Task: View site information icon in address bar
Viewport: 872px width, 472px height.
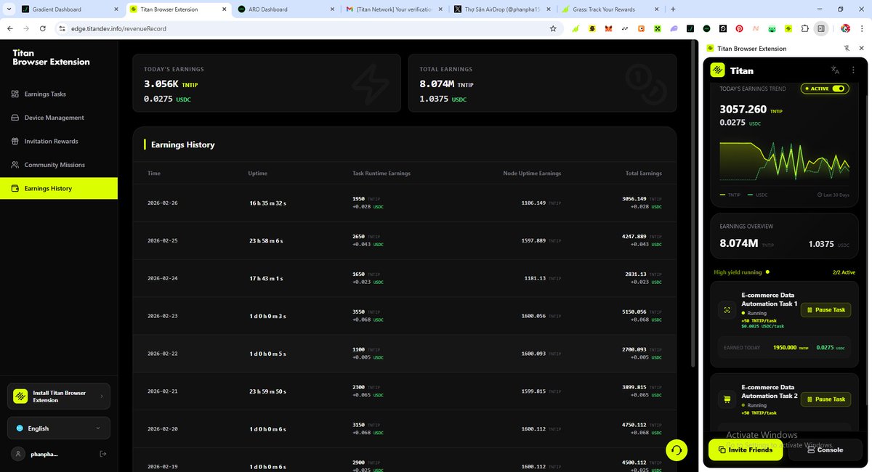Action: pyautogui.click(x=63, y=28)
